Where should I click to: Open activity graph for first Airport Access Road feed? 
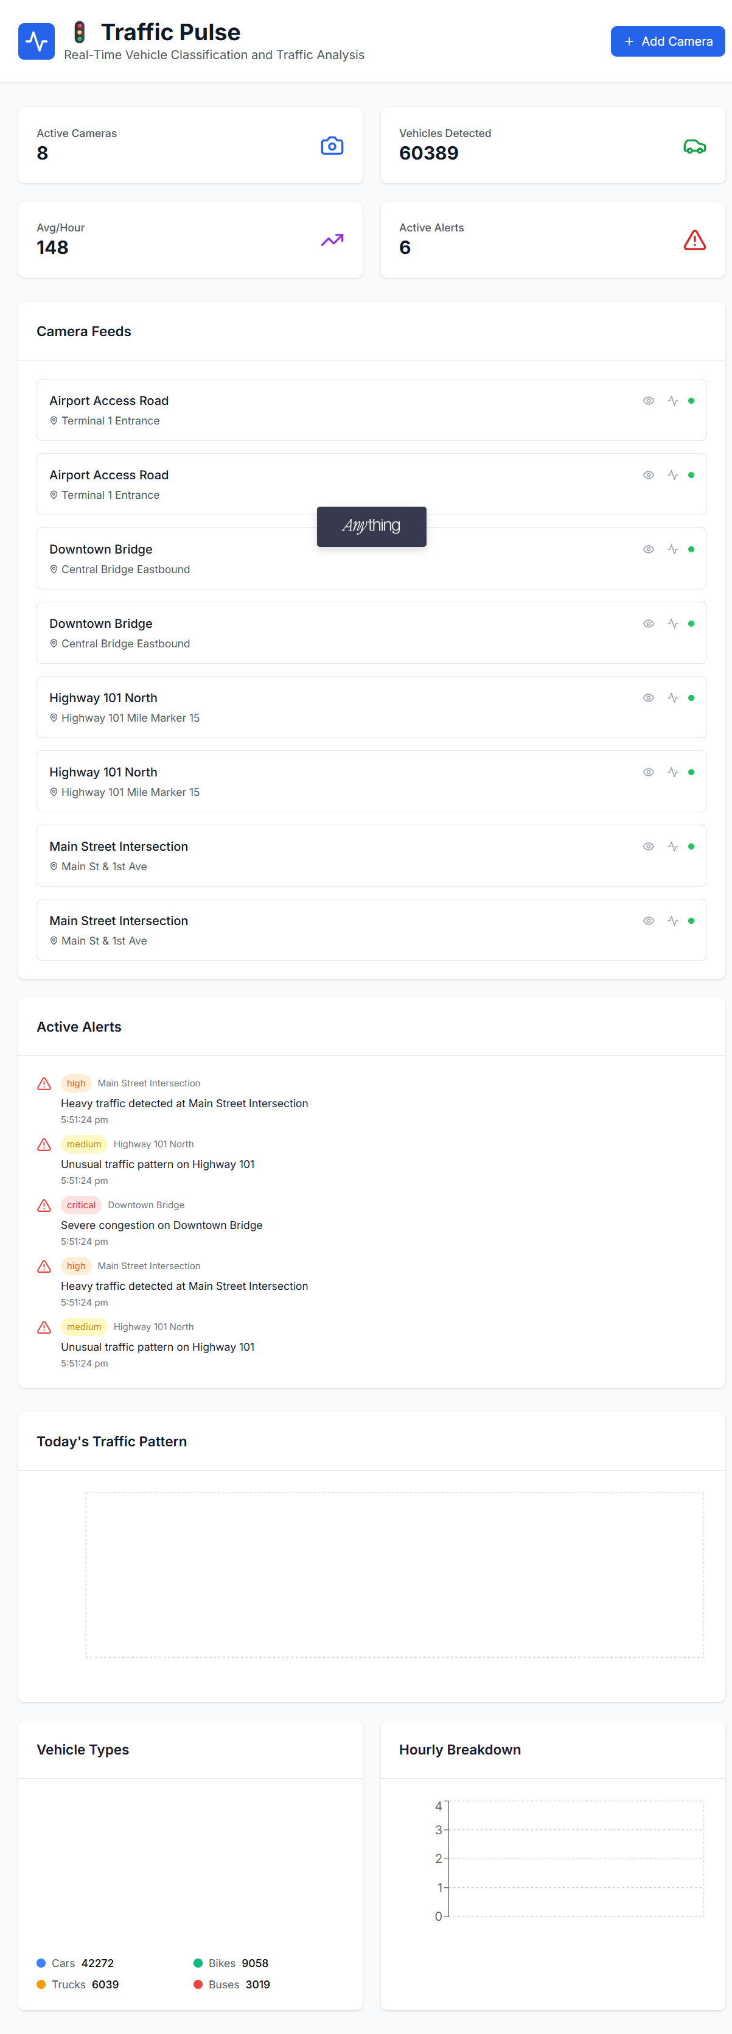(x=673, y=401)
